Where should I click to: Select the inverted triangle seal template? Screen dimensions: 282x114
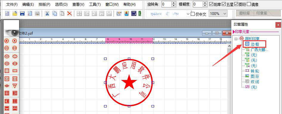pos(15,86)
